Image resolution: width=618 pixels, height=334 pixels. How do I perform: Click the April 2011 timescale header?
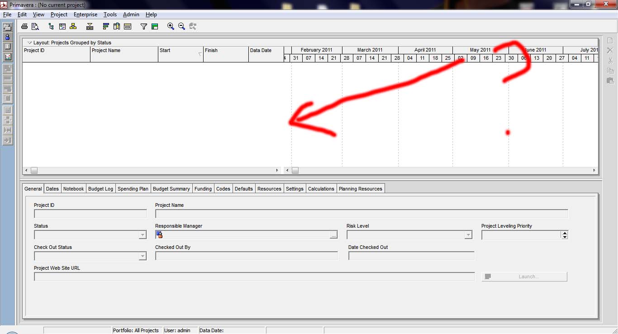pyautogui.click(x=425, y=50)
